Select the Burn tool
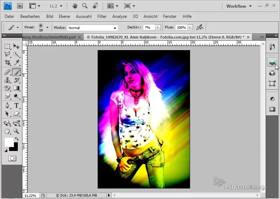Screen dimensions: 280x199 [16, 96]
